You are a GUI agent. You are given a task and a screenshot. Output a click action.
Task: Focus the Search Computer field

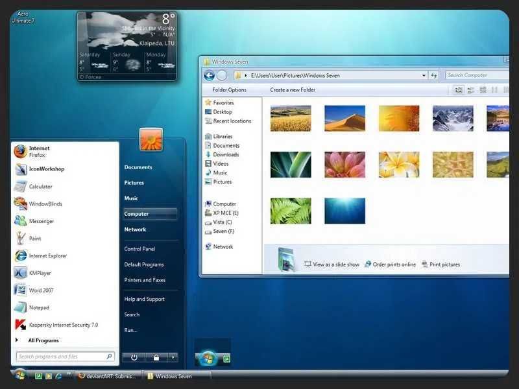477,75
